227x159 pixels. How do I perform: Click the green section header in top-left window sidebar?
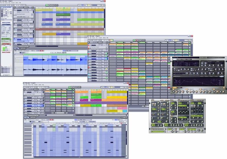pyautogui.click(x=6, y=39)
